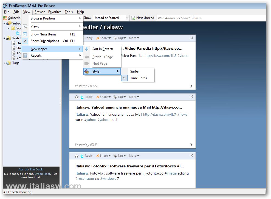Switch the newspaper style to Surfer
This screenshot has height=199, width=271.
tap(138, 71)
